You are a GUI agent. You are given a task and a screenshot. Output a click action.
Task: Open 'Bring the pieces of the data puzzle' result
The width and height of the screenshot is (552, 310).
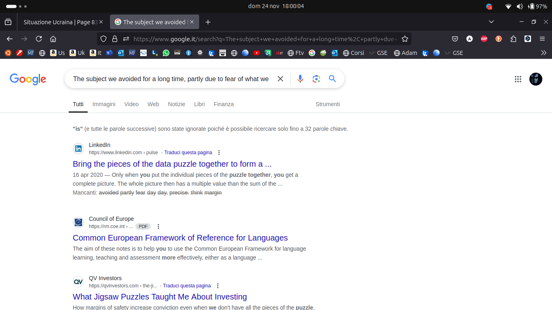172,164
